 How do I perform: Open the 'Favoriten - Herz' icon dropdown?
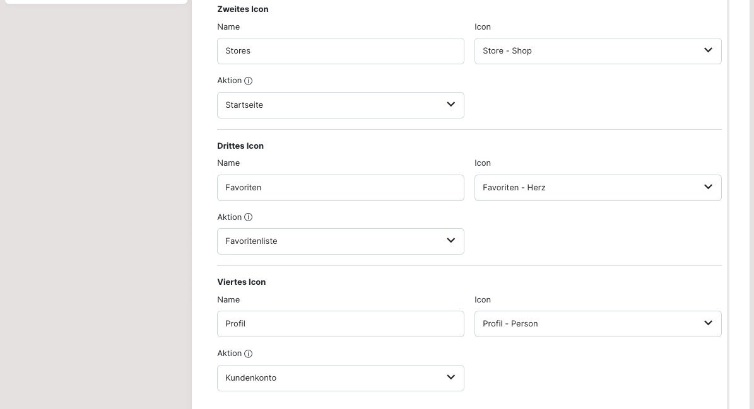tap(598, 188)
